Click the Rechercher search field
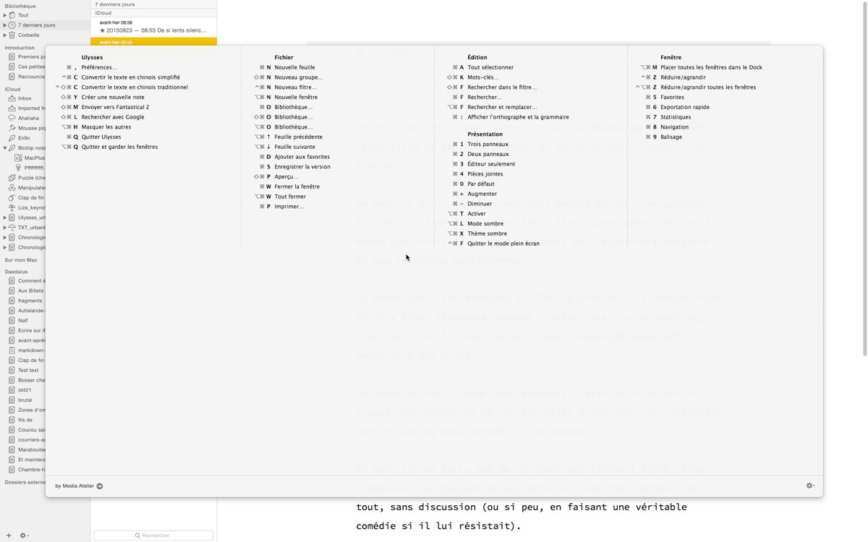The width and height of the screenshot is (868, 542). [x=154, y=535]
